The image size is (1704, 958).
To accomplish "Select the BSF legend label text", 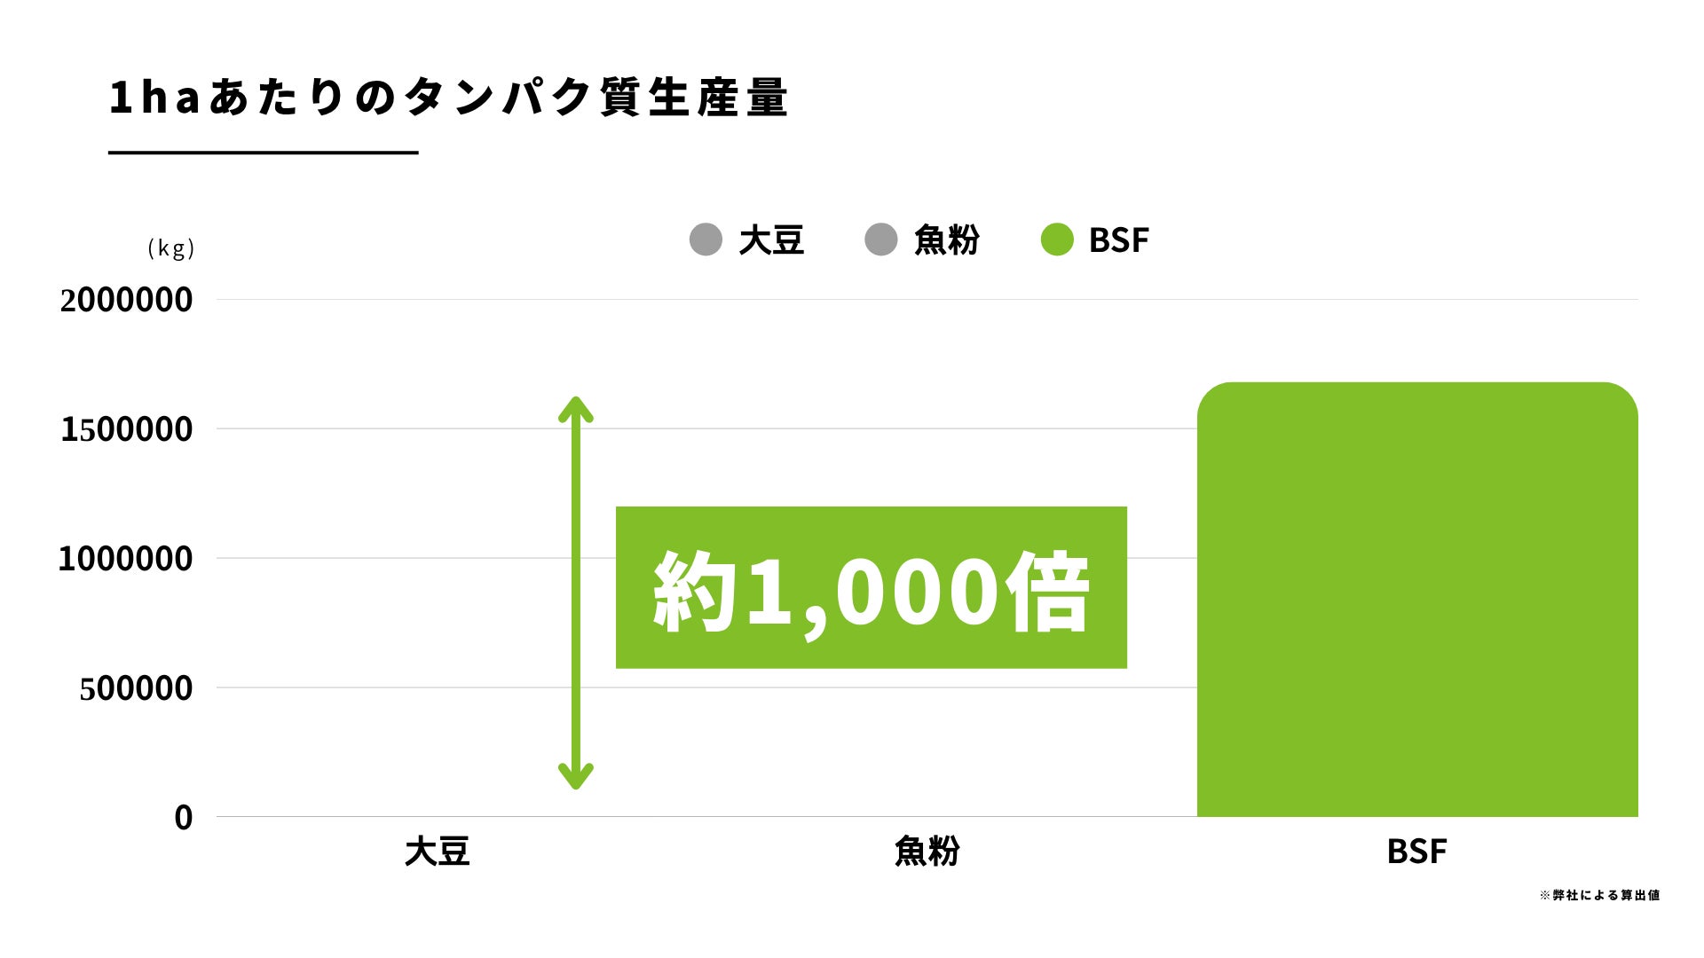I will coord(1118,240).
